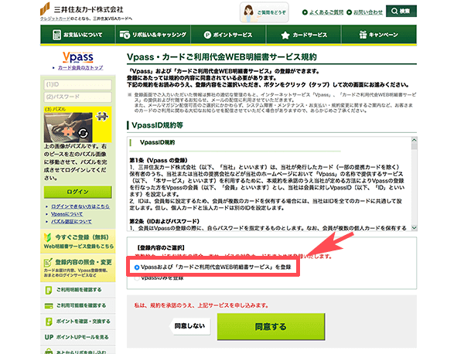Open カード会員の方トップ link
The image size is (464, 354).
pos(80,68)
